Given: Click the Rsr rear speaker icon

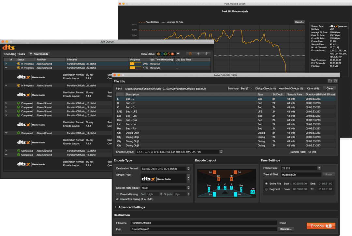Looking at the screenshot, I should (x=235, y=194).
